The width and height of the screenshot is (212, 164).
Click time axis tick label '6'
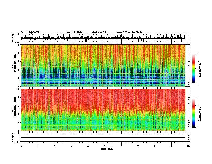[x=122, y=146]
